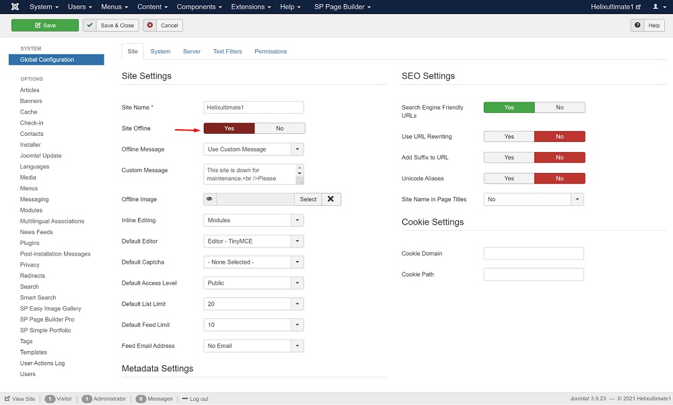Set Site Offline to No
This screenshot has width=673, height=405.
(279, 128)
